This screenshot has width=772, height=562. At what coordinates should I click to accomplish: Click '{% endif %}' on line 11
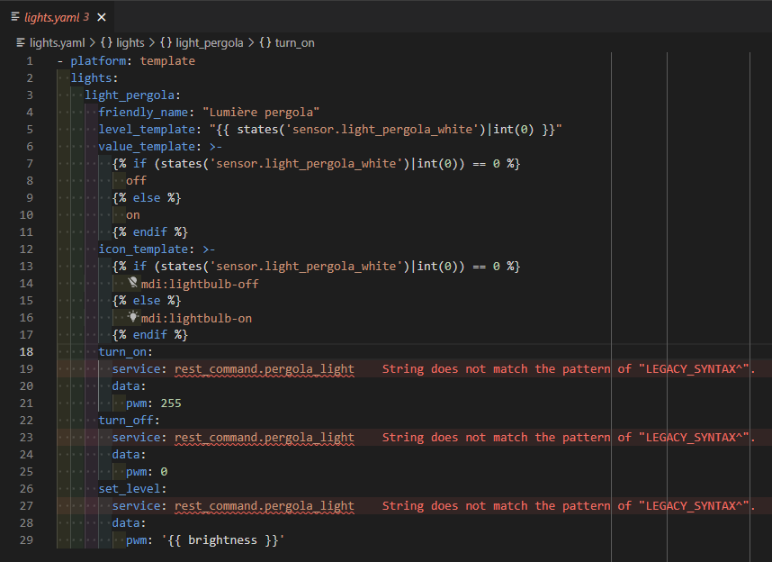click(x=150, y=232)
